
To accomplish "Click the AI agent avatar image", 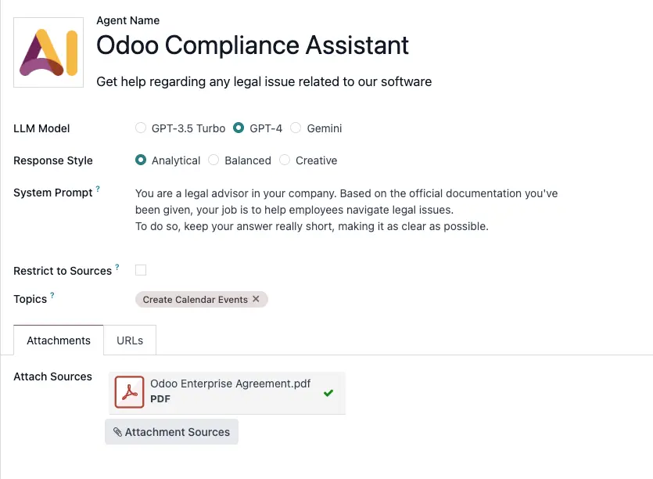I will click(48, 52).
